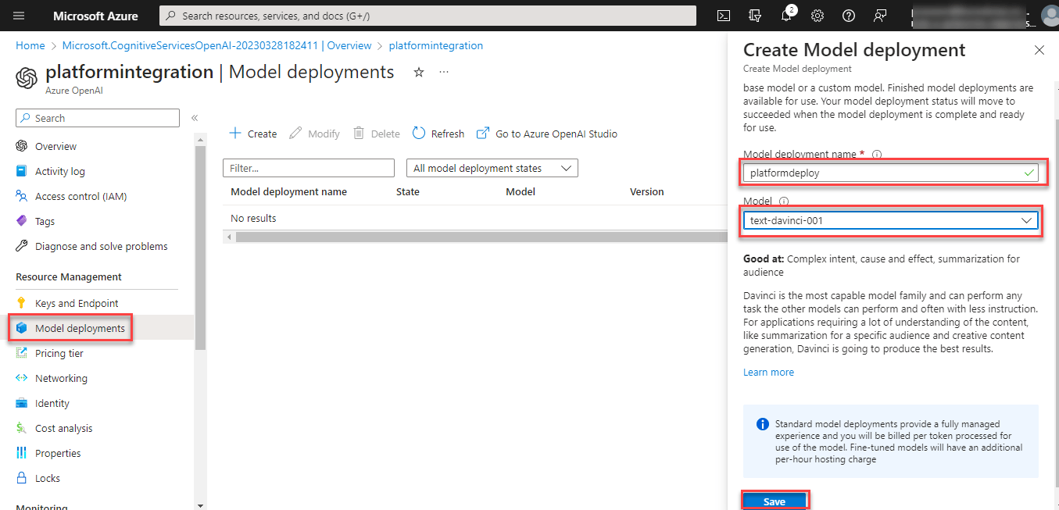This screenshot has height=510, width=1059.
Task: Click the sidebar vertical scrollbar thumb
Action: coord(200,246)
